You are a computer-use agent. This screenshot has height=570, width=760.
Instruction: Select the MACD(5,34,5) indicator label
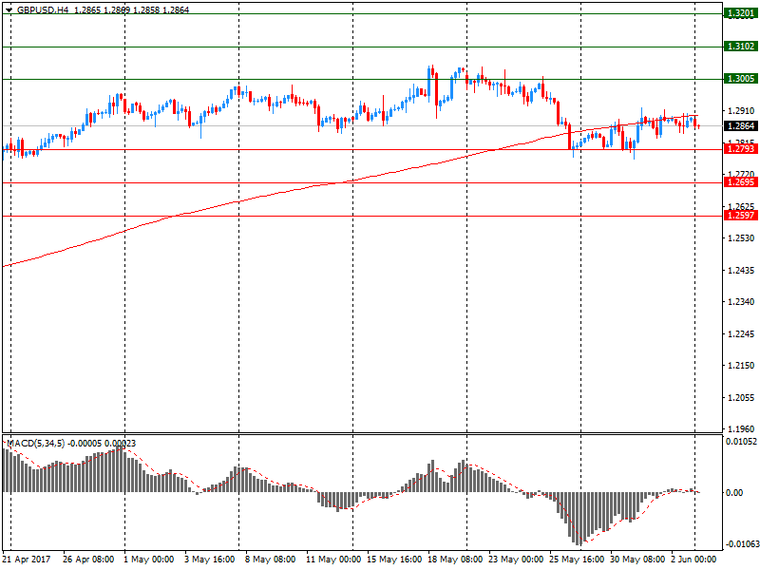[35, 444]
